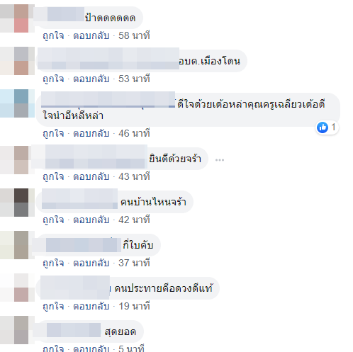Open the three-dots menu beside ยินดีด้วยจร้า
This screenshot has height=352, width=353.
[x=220, y=160]
